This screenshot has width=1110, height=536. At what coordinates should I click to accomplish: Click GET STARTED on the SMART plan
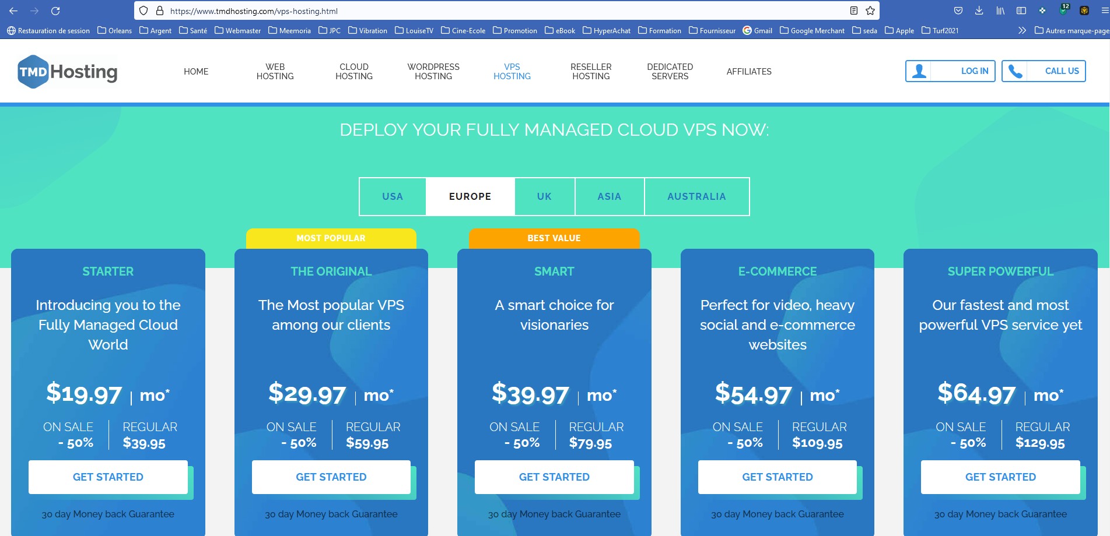pos(554,477)
